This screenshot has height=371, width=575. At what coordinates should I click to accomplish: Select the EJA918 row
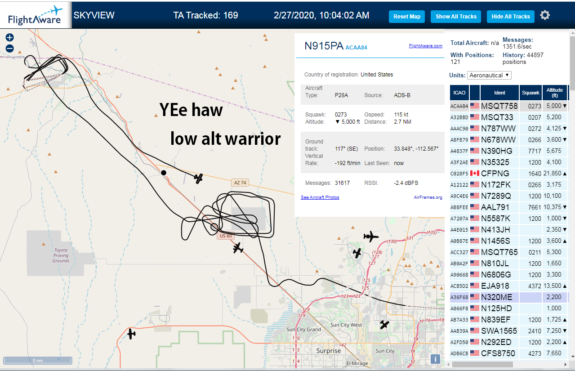click(x=508, y=286)
